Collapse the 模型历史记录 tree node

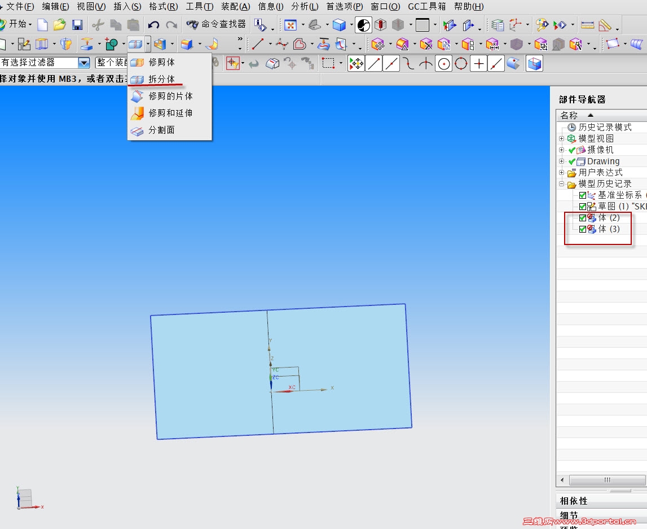pyautogui.click(x=562, y=183)
